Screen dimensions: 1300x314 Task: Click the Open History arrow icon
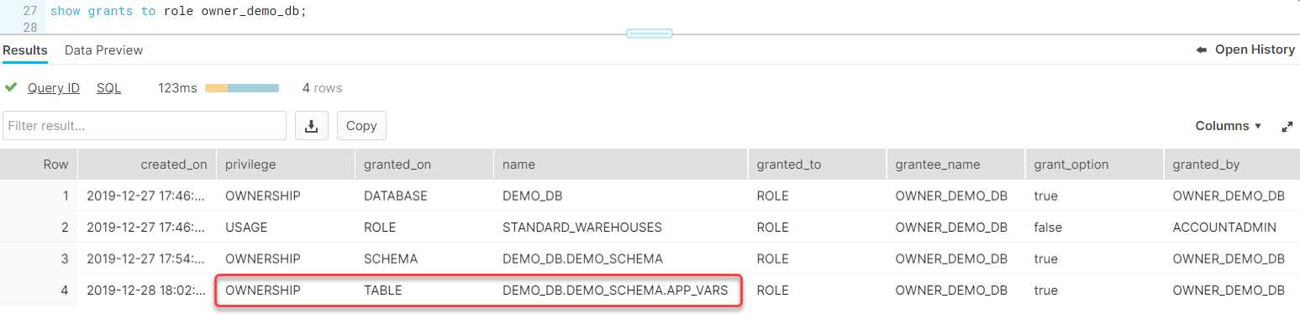1202,50
